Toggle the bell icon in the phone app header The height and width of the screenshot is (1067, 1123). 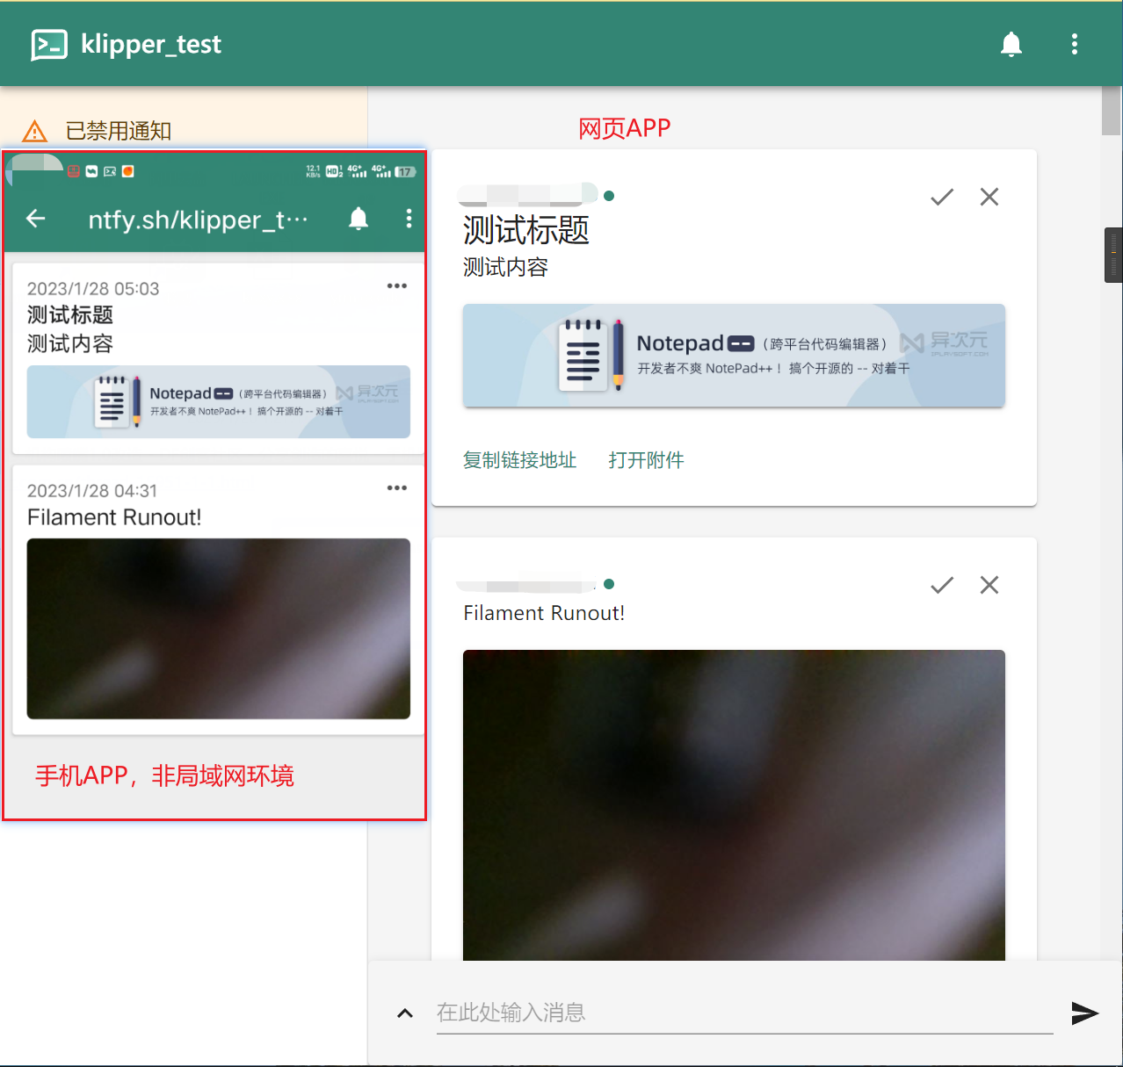[359, 218]
